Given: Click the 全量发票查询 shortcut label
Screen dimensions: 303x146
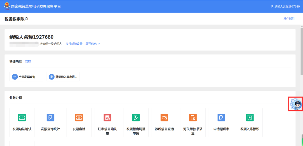Looking at the screenshot, I should click(x=27, y=77).
